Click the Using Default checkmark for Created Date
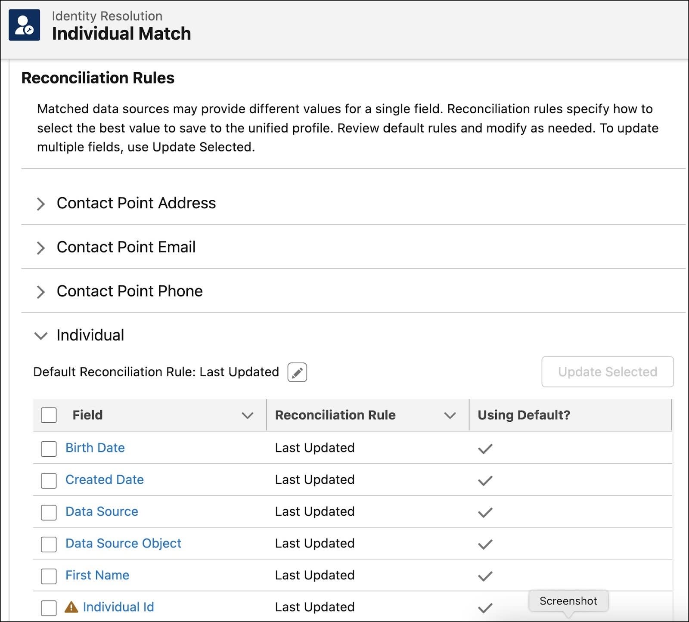 pyautogui.click(x=485, y=480)
